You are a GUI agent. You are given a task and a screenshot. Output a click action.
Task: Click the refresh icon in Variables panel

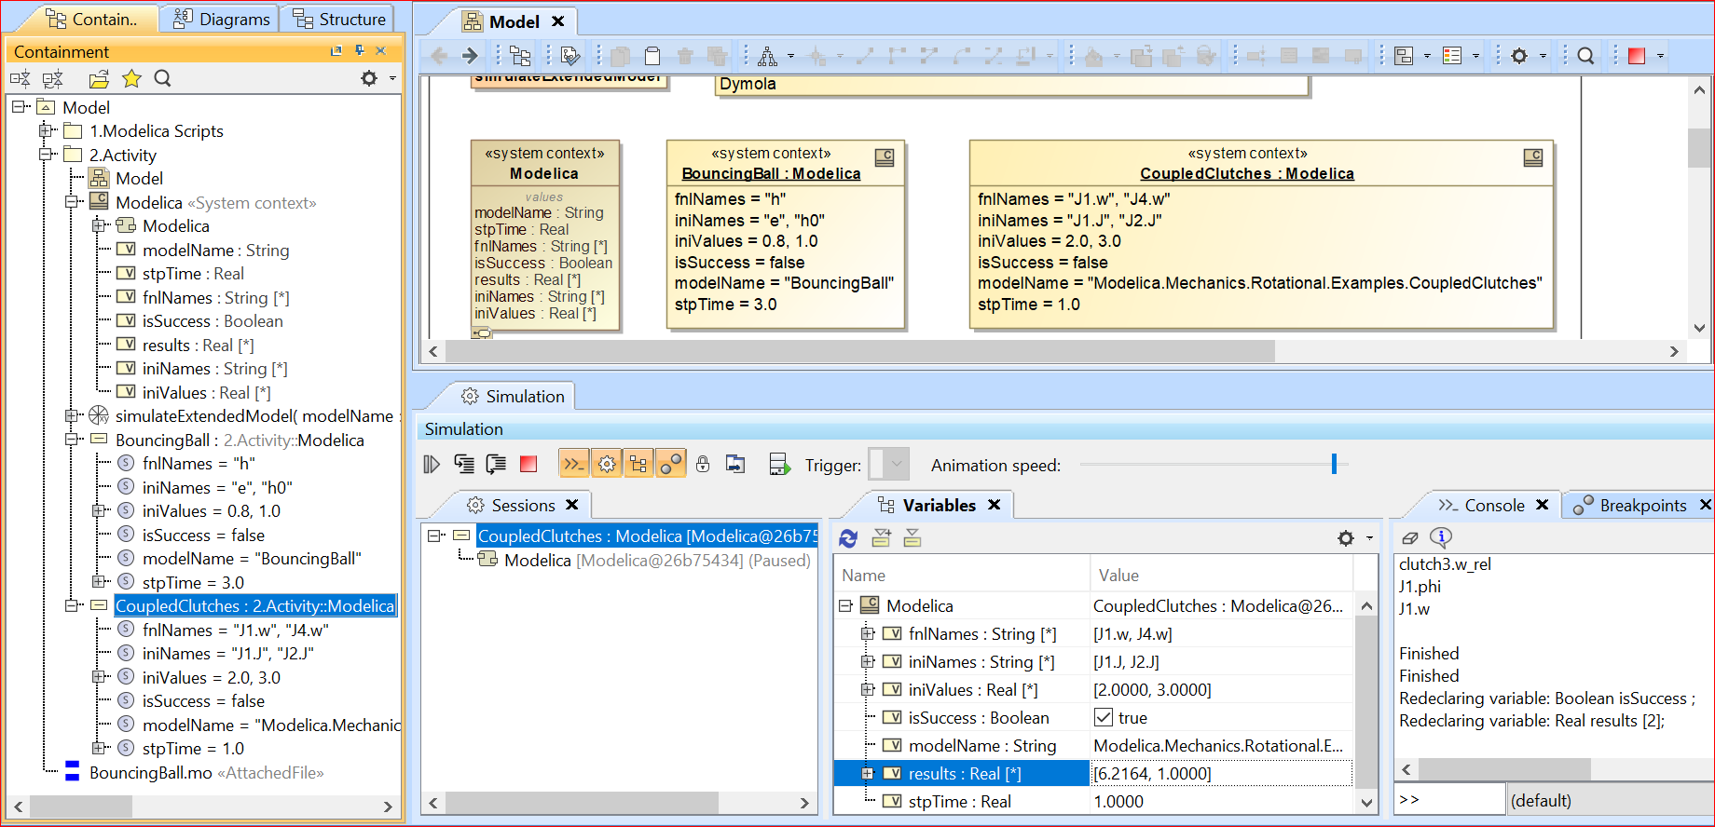[x=848, y=538]
